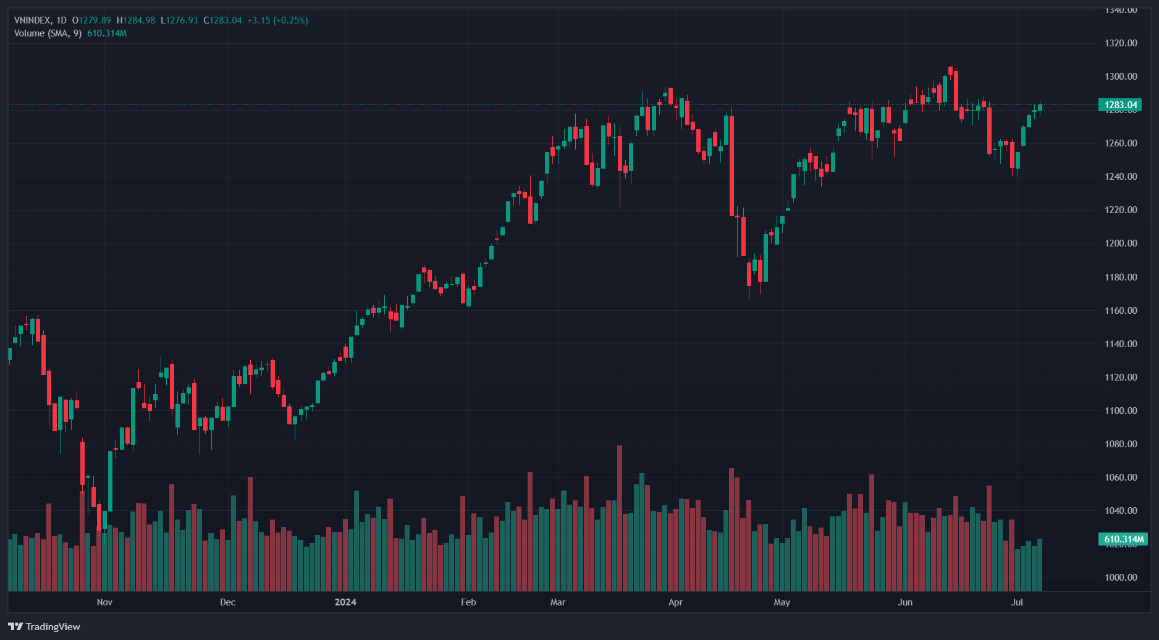Image resolution: width=1159 pixels, height=640 pixels.
Task: Open the TradingView text link
Action: pyautogui.click(x=53, y=626)
